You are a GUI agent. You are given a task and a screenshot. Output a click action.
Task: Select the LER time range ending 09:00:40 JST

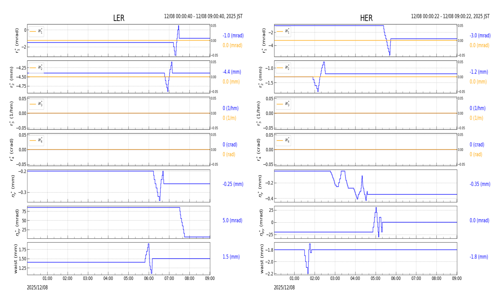click(203, 16)
